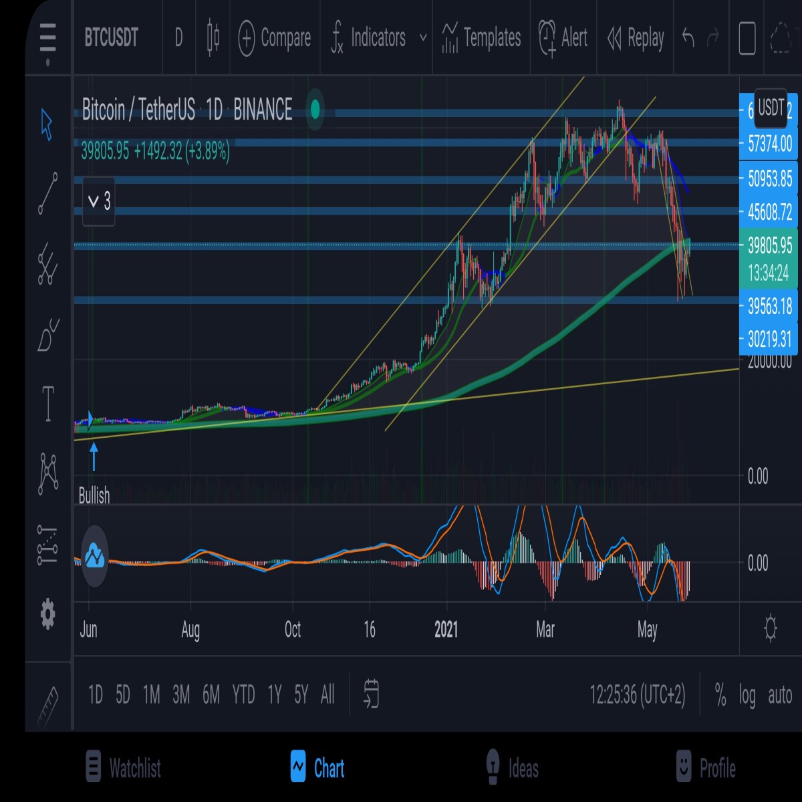Image resolution: width=802 pixels, height=802 pixels.
Task: Select the 50953.85 price level label
Action: point(769,178)
